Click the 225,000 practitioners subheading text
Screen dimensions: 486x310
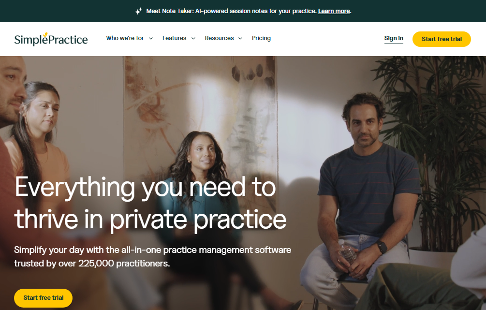[152, 257]
